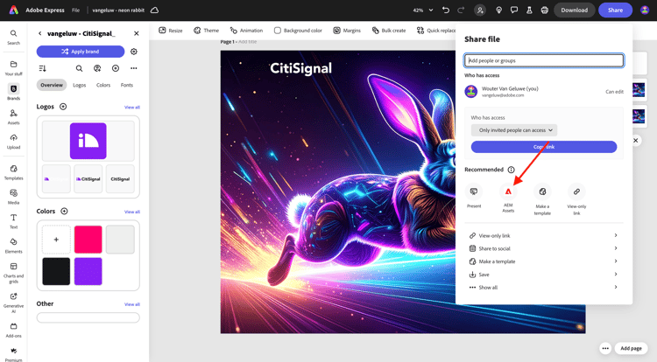
Task: Redo the last action
Action: (461, 10)
